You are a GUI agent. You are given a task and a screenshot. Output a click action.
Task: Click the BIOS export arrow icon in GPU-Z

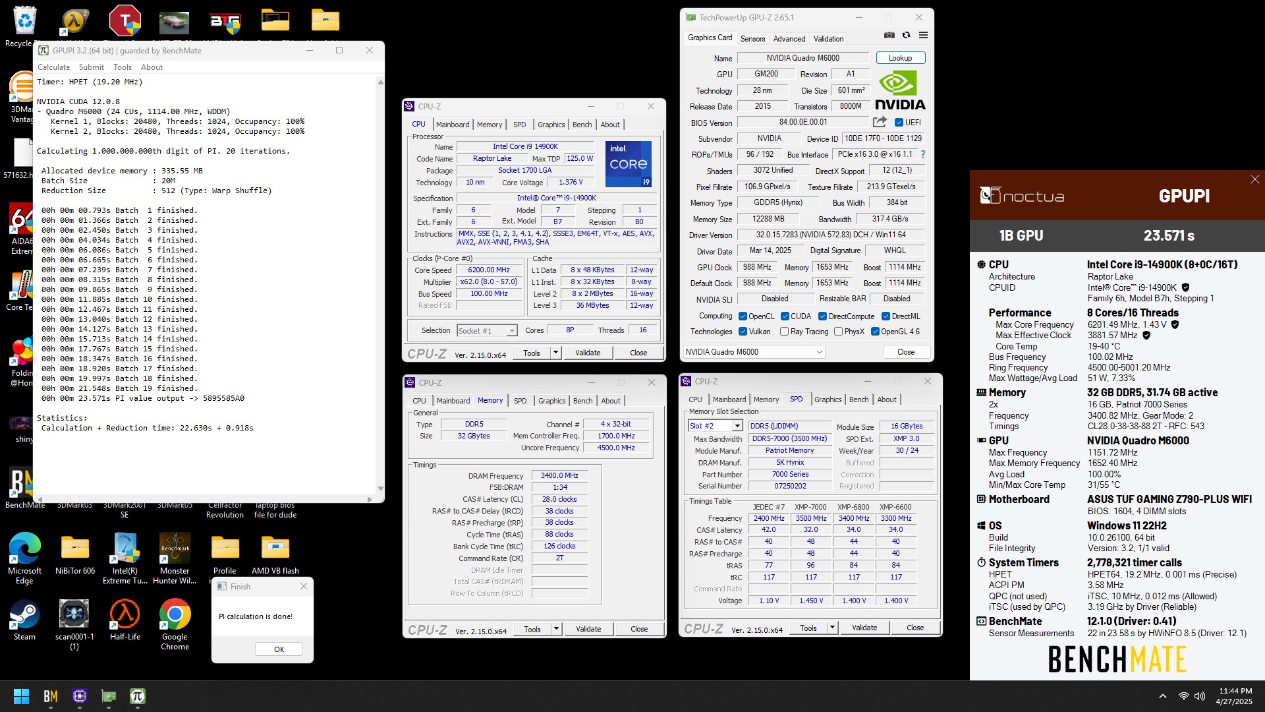pyautogui.click(x=880, y=122)
